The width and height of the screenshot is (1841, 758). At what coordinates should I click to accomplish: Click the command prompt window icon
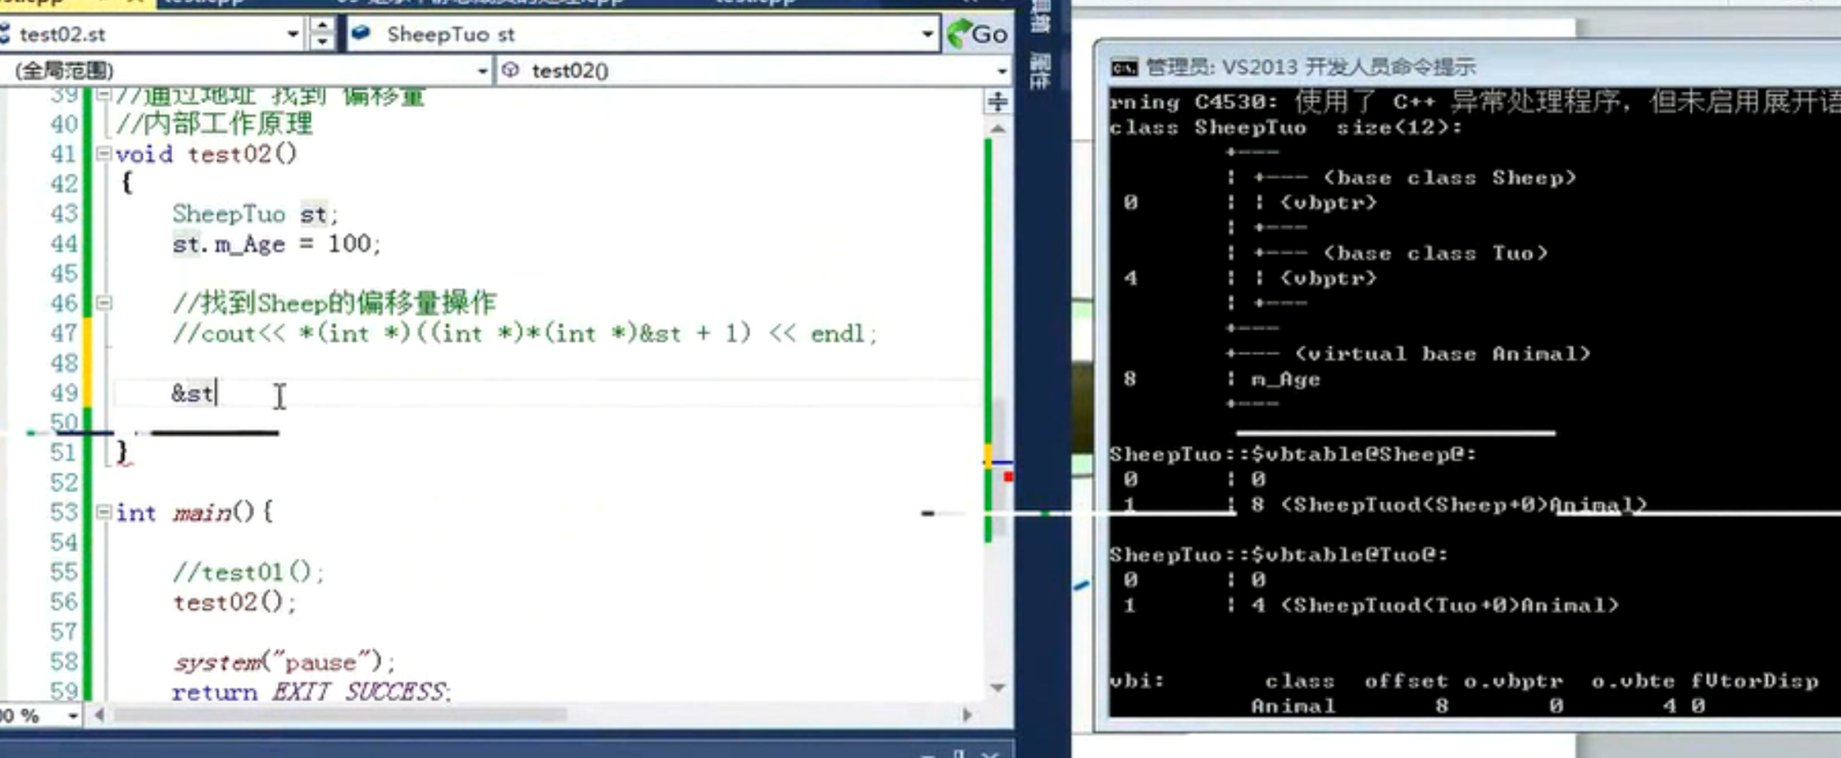click(x=1124, y=67)
